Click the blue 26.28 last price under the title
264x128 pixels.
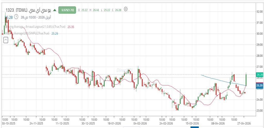tap(9, 17)
